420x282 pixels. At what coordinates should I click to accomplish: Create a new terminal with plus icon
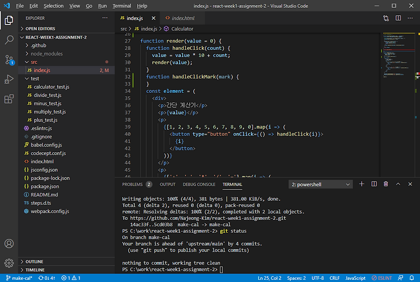(361, 184)
